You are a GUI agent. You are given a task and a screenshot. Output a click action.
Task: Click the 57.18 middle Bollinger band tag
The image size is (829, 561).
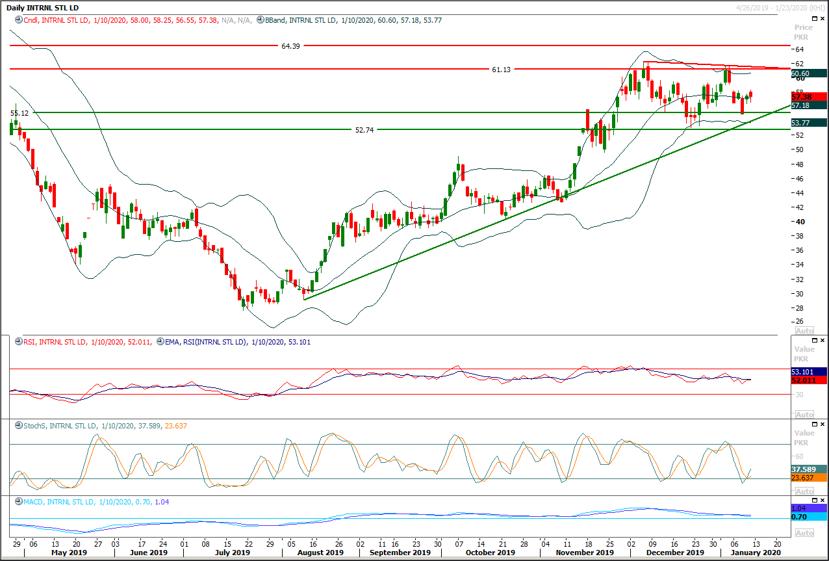[x=809, y=105]
